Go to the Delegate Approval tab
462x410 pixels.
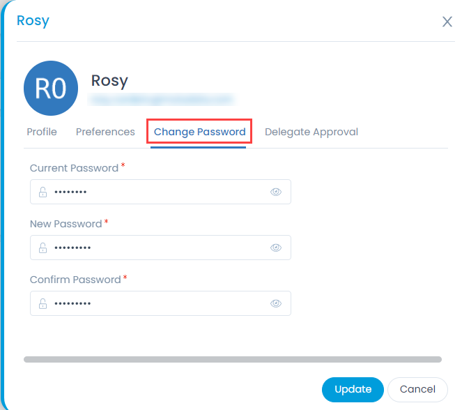[311, 132]
